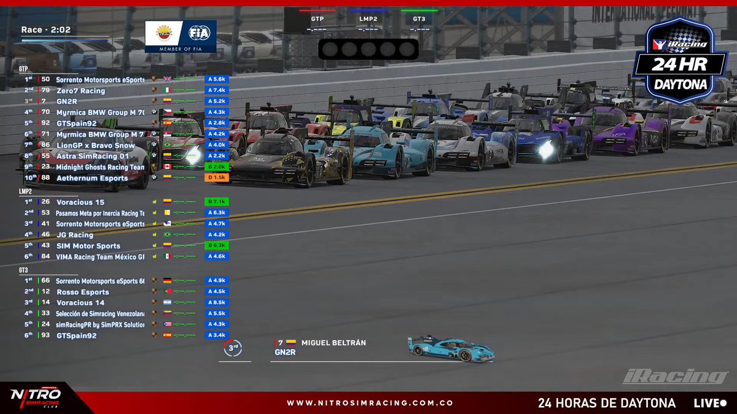Viewport: 737px width, 414px height.
Task: Click the FIA logo in the header
Action: coord(199,33)
